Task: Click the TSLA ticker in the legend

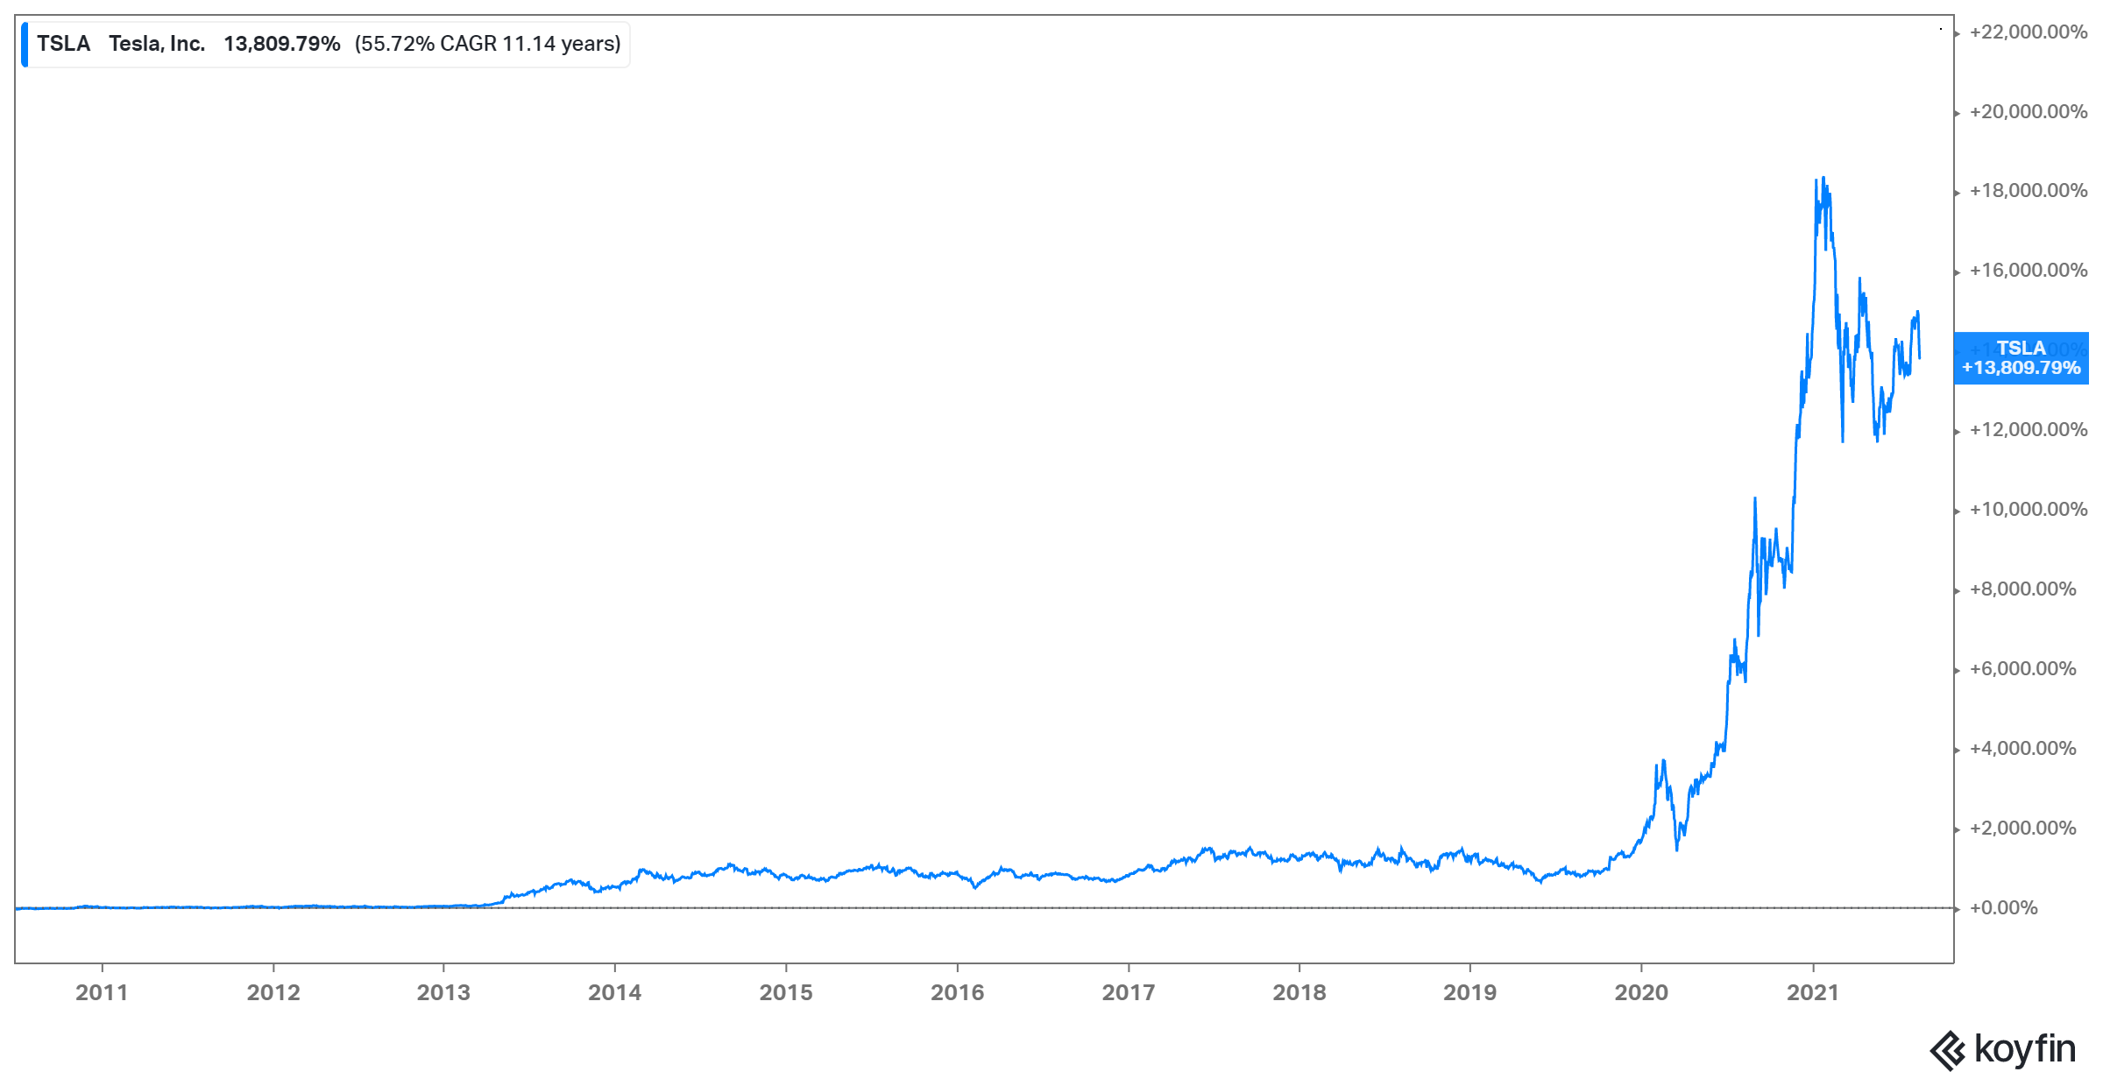Action: [64, 44]
